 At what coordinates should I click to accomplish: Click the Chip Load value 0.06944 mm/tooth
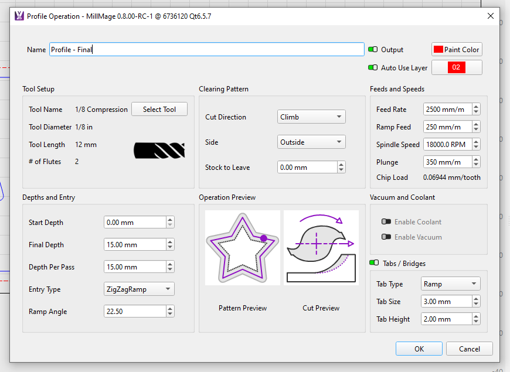click(x=451, y=178)
